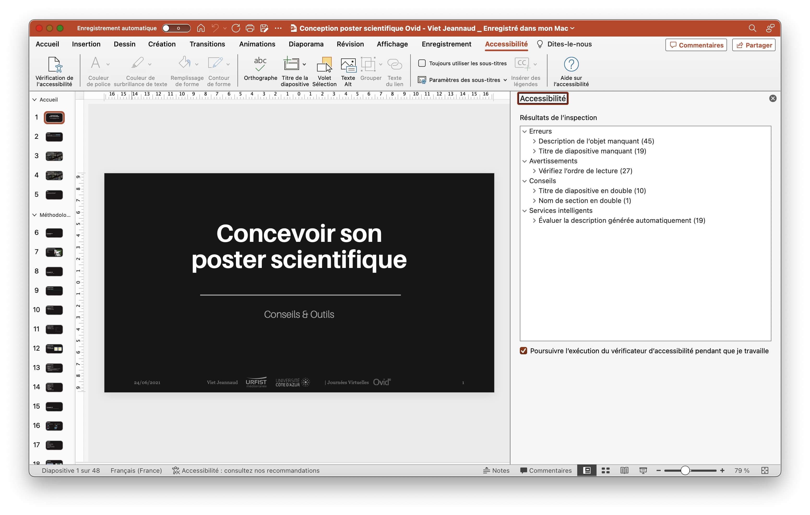Open reading view from status bar
Image resolution: width=810 pixels, height=515 pixels.
pos(624,470)
